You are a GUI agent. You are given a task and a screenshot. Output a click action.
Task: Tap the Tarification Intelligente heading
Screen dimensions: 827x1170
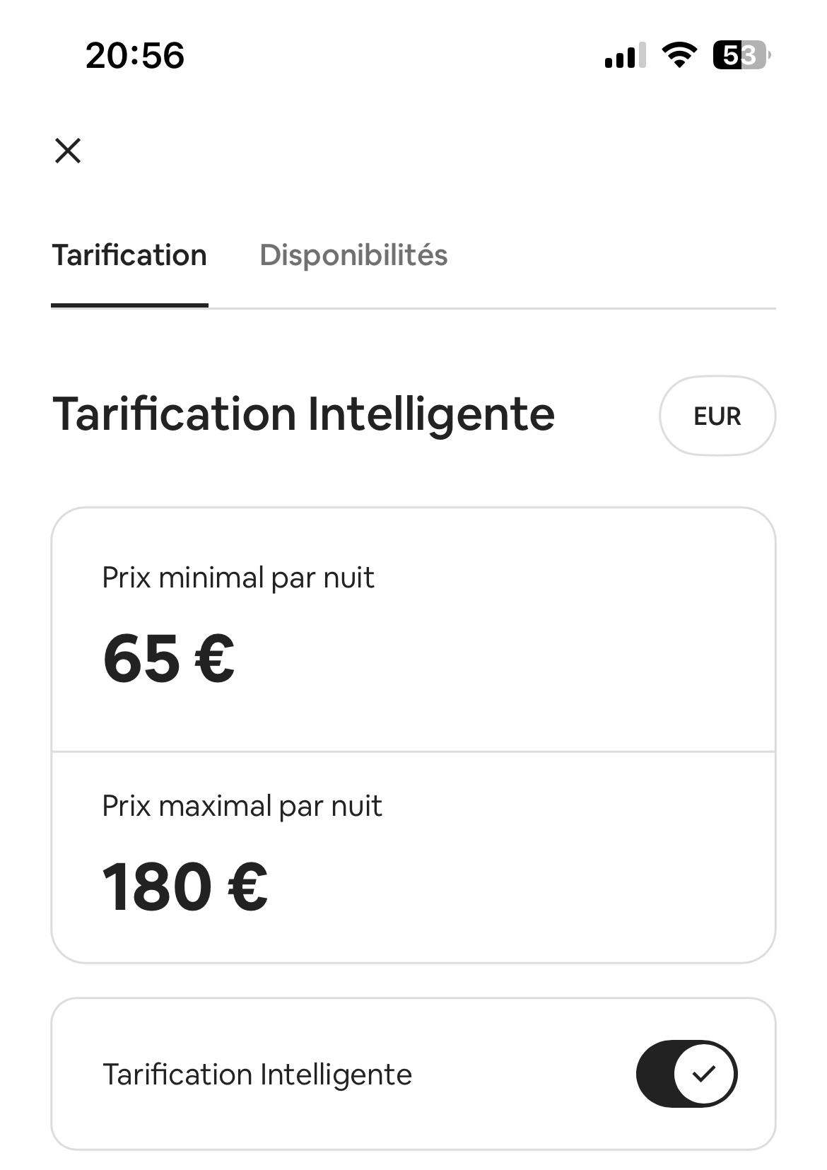point(304,415)
